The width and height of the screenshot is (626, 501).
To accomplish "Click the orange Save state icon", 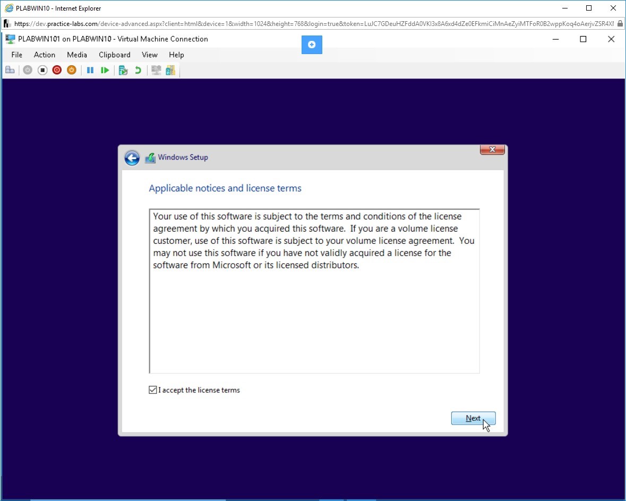I will point(72,71).
